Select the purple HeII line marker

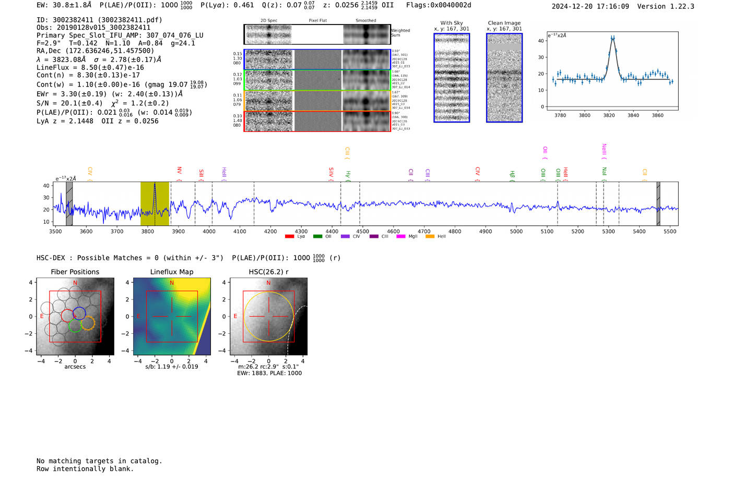coord(224,175)
